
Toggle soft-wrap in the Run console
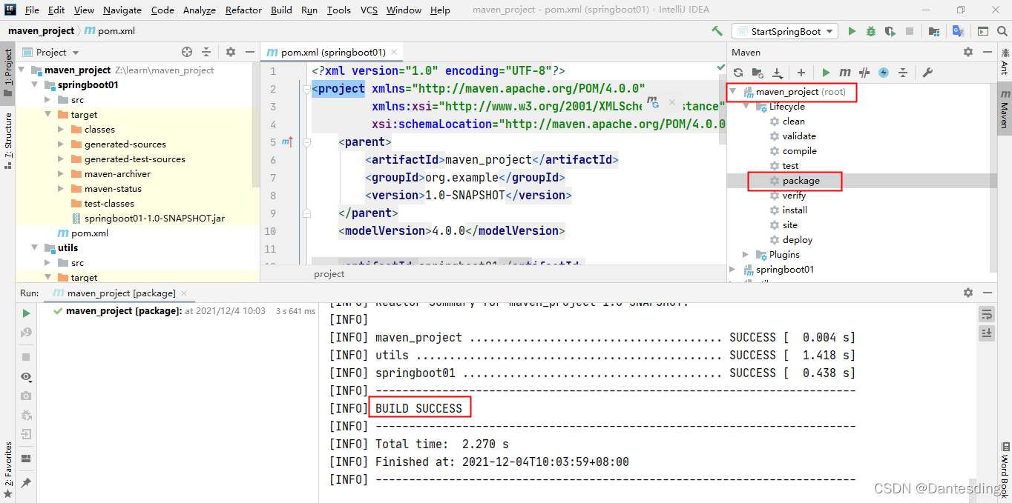(x=986, y=314)
